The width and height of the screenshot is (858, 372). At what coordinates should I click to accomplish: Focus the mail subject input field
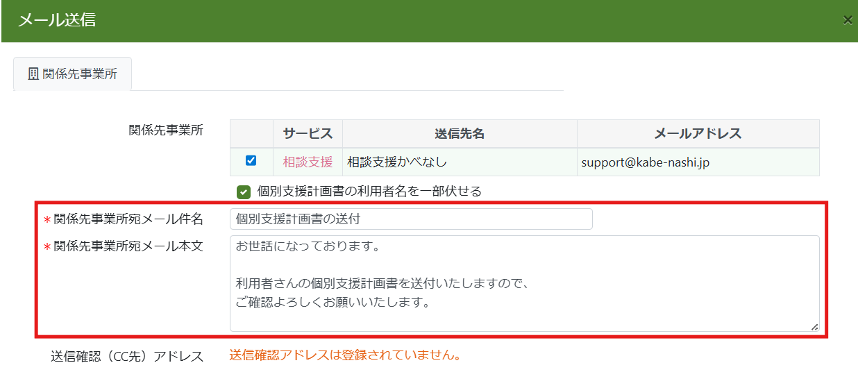pos(411,219)
